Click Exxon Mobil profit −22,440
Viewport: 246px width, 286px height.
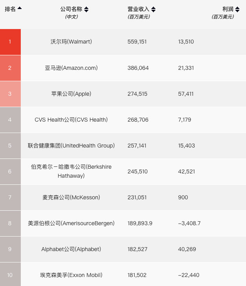[189, 275]
